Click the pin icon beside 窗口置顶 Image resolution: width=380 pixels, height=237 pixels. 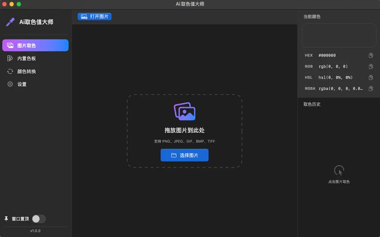point(6,219)
